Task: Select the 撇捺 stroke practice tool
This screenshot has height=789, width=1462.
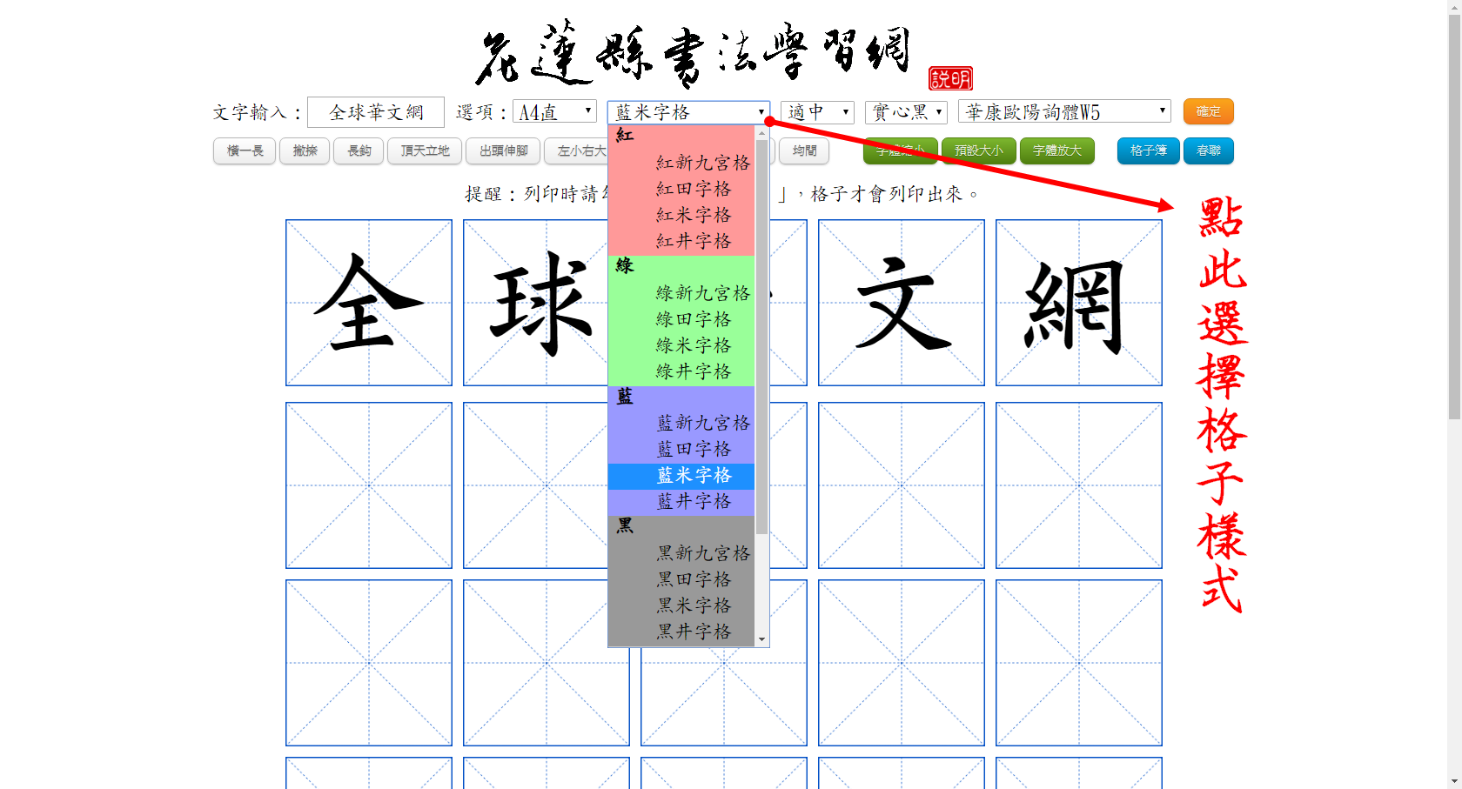Action: coord(304,150)
